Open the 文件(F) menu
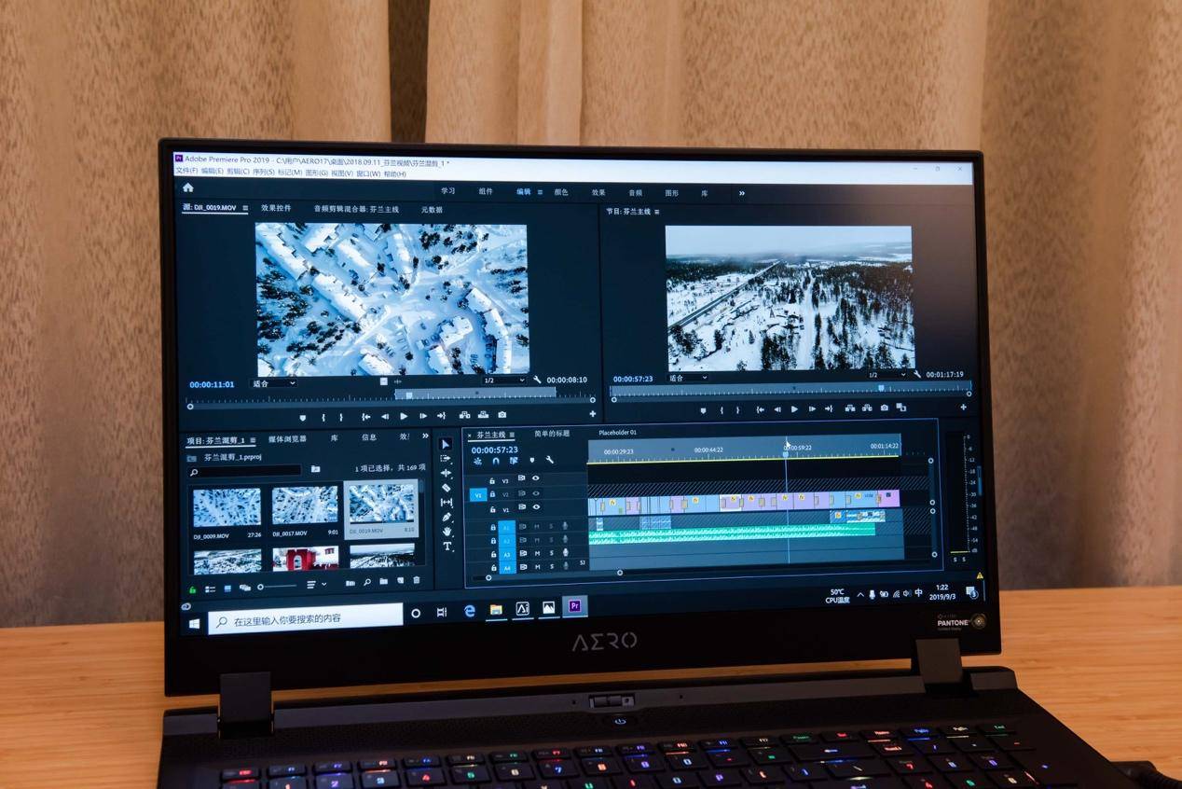This screenshot has height=789, width=1182. click(186, 173)
